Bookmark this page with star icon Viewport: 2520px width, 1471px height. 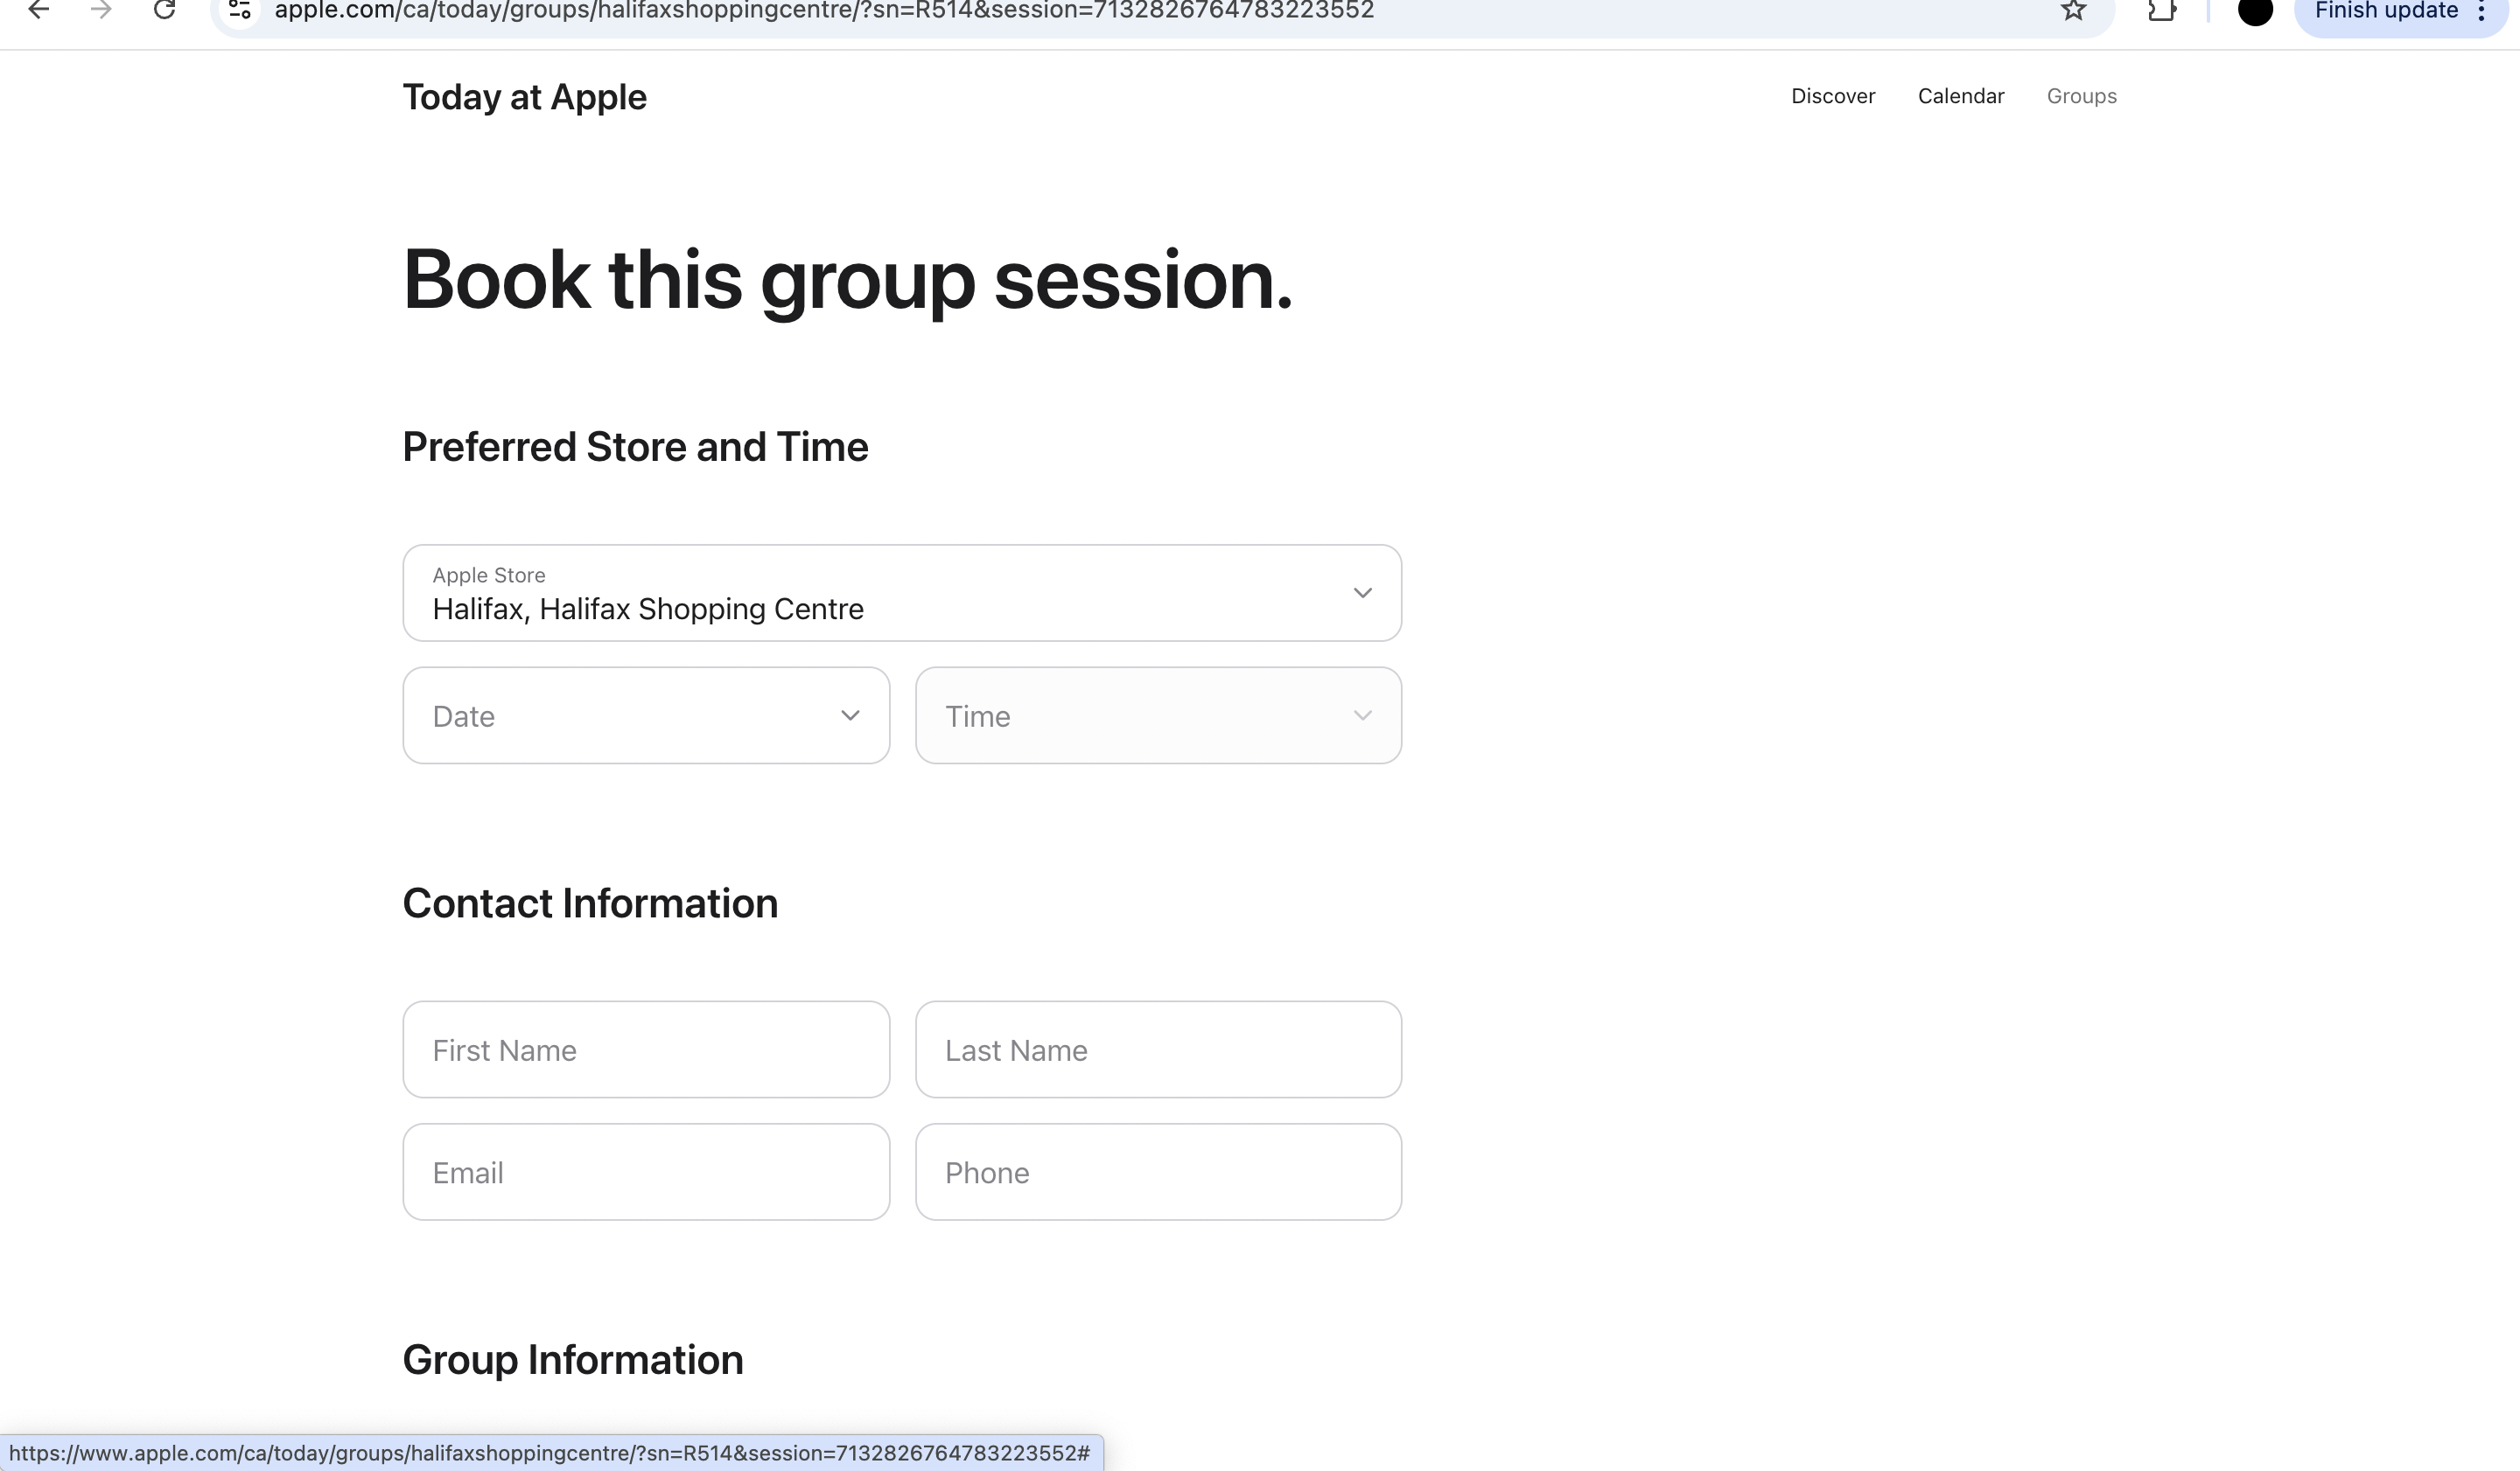tap(2073, 11)
